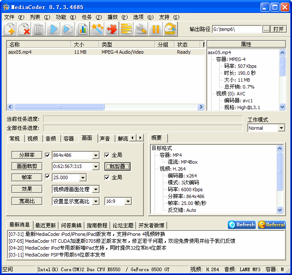Click the magic wand wizard icon
292x275 pixels.
click(x=97, y=29)
